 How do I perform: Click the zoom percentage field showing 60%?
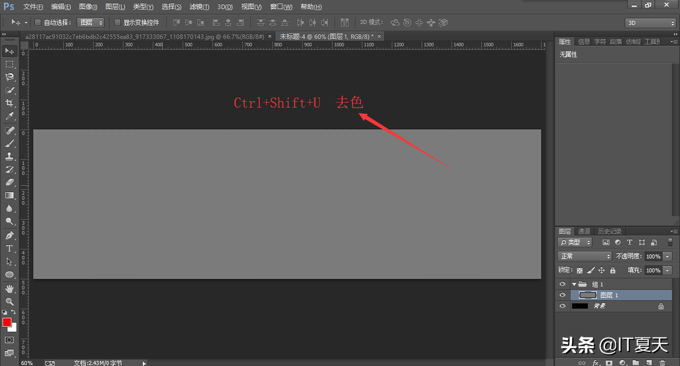[x=27, y=363]
